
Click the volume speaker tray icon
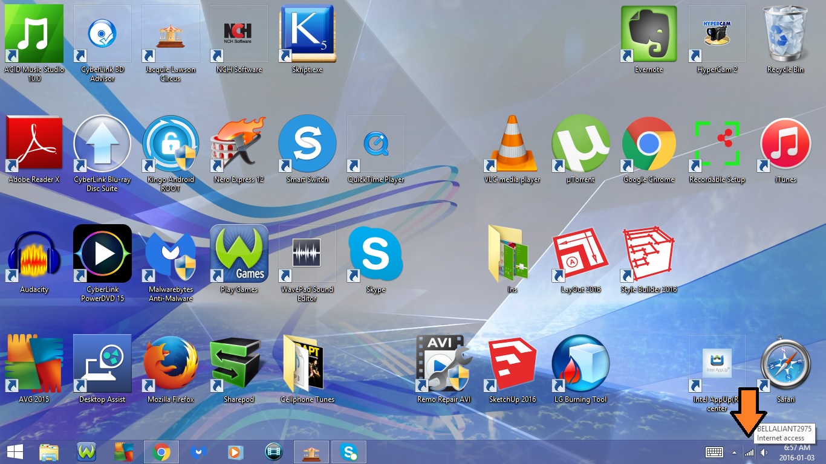[x=764, y=452]
